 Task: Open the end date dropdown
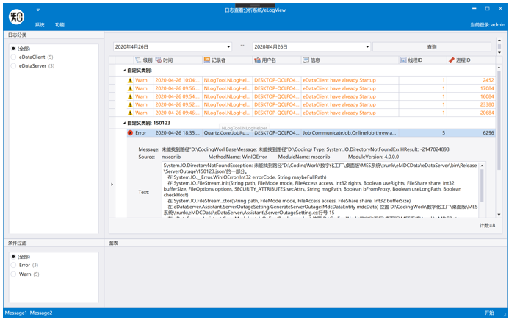[368, 47]
